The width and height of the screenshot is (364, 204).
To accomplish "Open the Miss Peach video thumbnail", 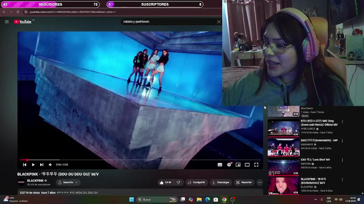I will [284, 111].
